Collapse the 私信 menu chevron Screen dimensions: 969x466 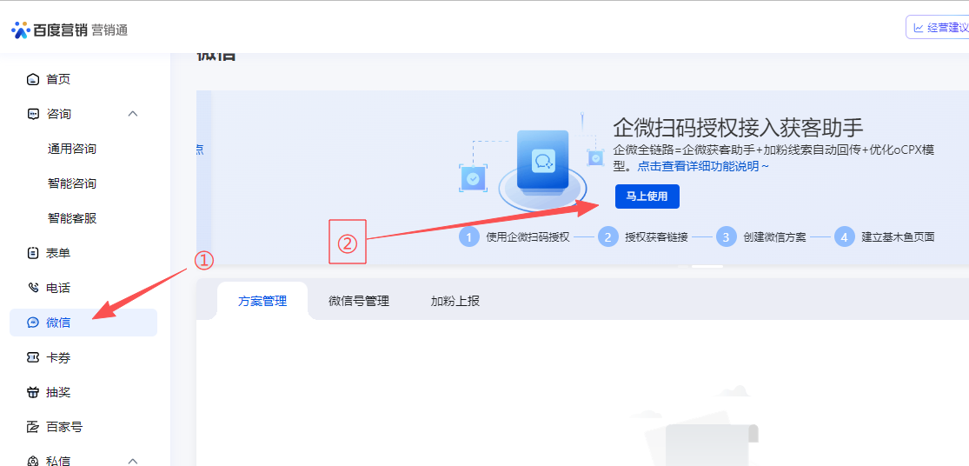tap(133, 460)
